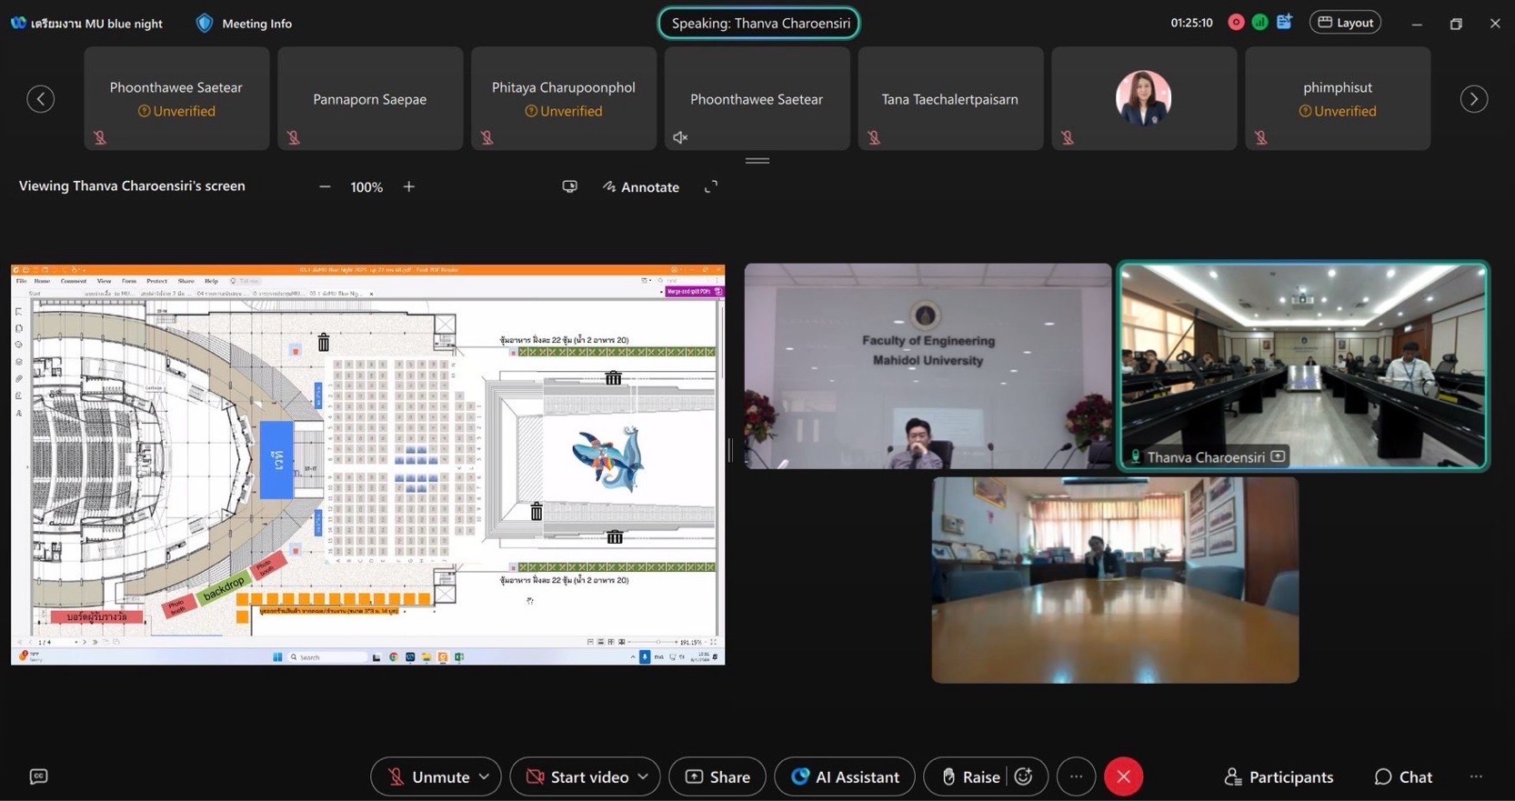Click the closed captions icon

[38, 776]
